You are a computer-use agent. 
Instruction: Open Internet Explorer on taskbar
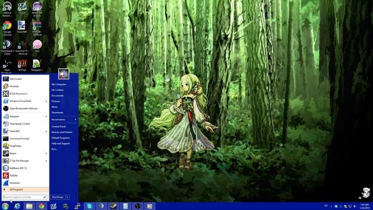tap(17, 206)
